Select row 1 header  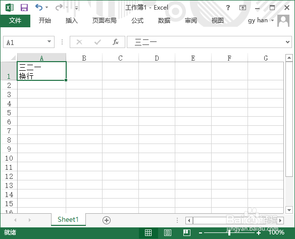click(x=9, y=71)
